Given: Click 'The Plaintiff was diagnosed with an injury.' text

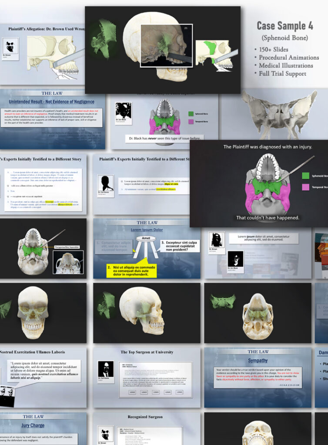Looking at the screenshot, I should 268,147.
